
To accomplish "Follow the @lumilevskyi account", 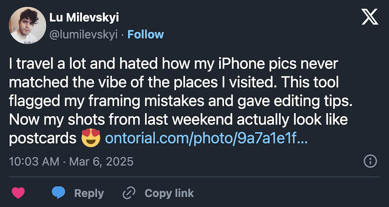I will click(145, 34).
